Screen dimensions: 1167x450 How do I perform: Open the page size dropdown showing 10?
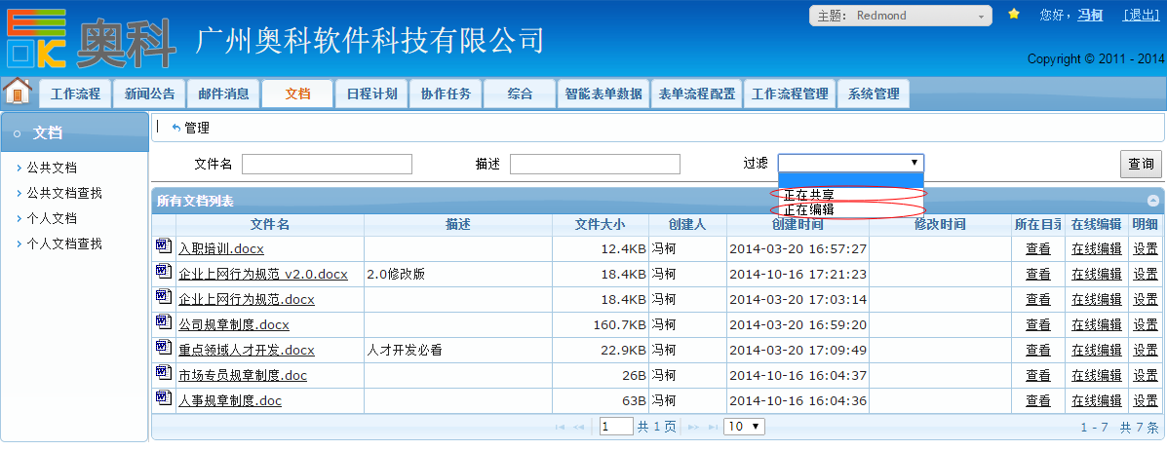[x=745, y=427]
